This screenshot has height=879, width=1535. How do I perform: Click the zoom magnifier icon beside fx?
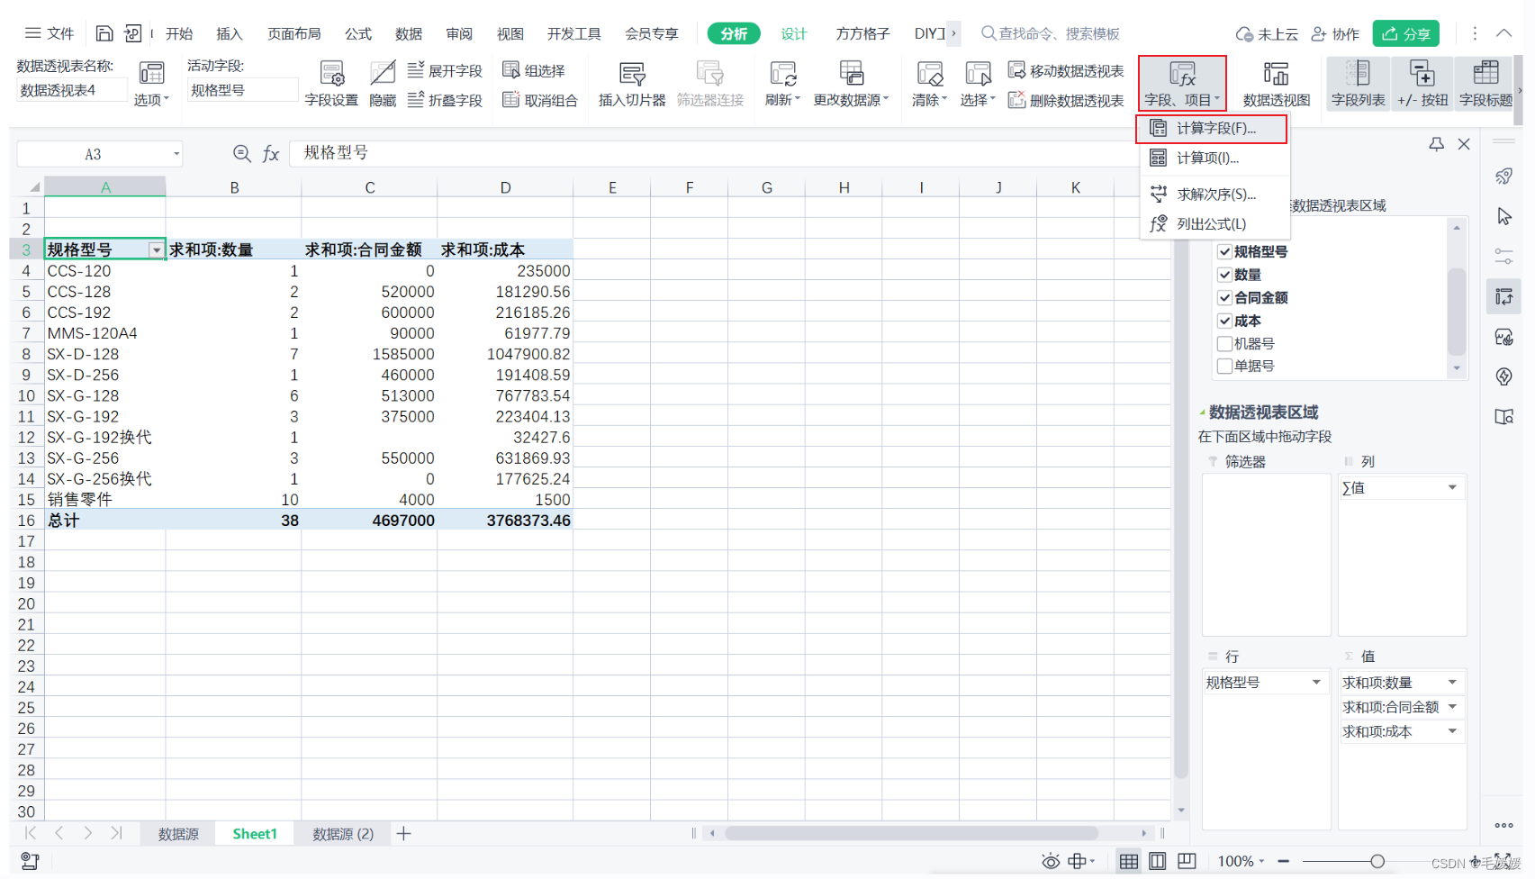(x=241, y=154)
